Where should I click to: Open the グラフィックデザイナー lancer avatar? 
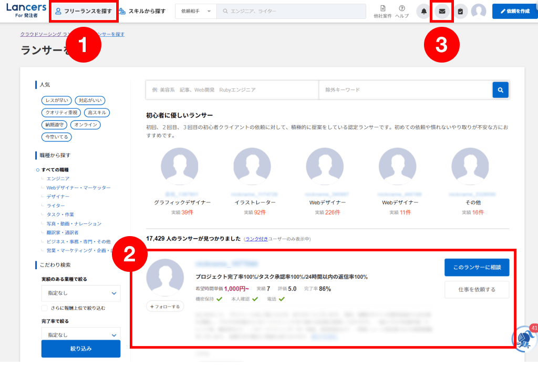[180, 166]
